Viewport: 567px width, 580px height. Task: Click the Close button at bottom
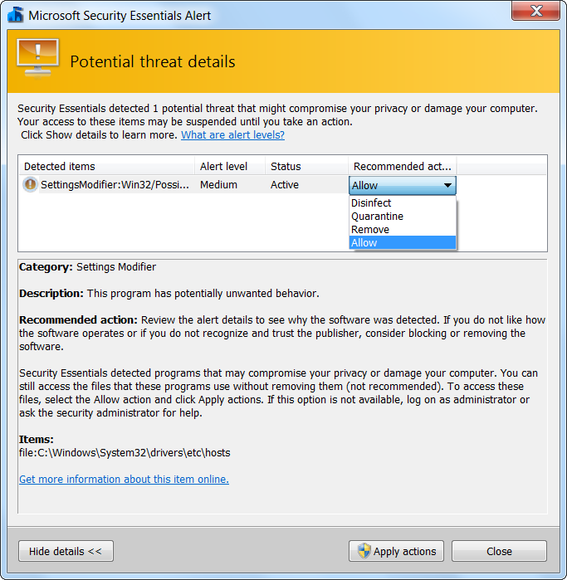(499, 551)
